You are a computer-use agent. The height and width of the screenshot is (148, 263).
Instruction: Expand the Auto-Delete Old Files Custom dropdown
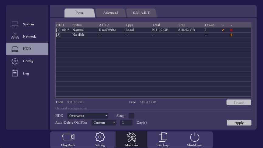104,123
